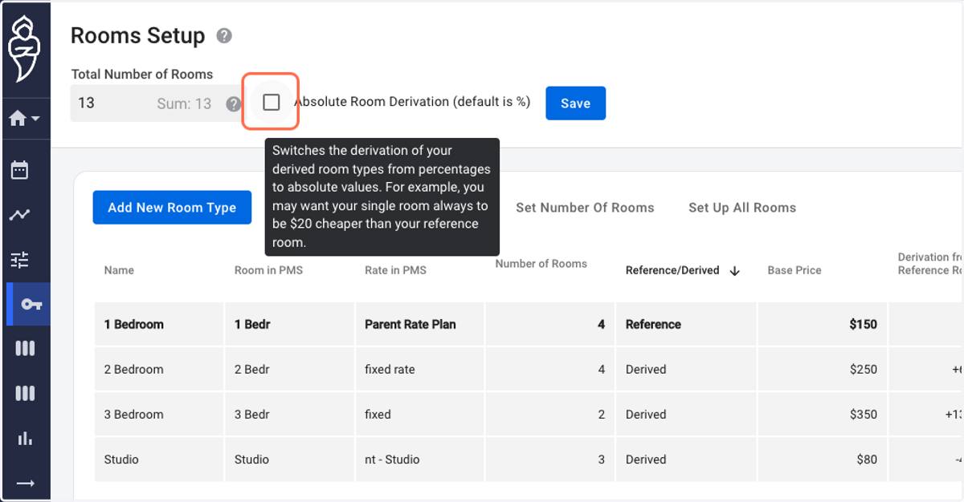Click Add New Room Type button

coord(172,208)
